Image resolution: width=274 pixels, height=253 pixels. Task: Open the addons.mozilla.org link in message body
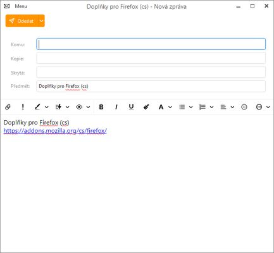pyautogui.click(x=55, y=131)
